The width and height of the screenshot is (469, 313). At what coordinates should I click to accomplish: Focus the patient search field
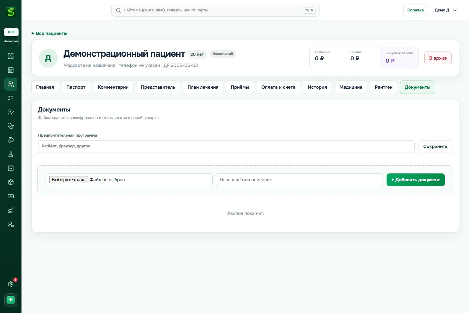pyautogui.click(x=216, y=10)
